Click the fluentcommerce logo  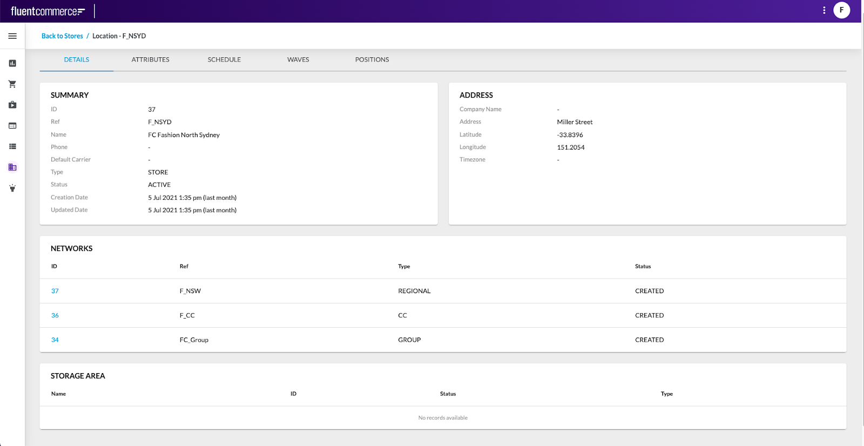[x=48, y=11]
